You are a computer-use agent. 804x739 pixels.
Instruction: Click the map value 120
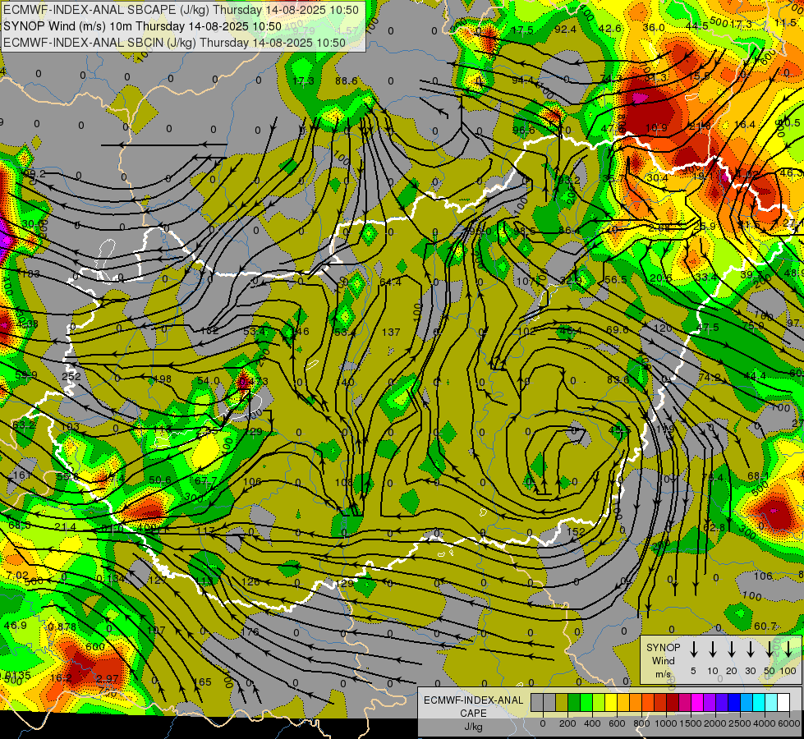click(663, 327)
